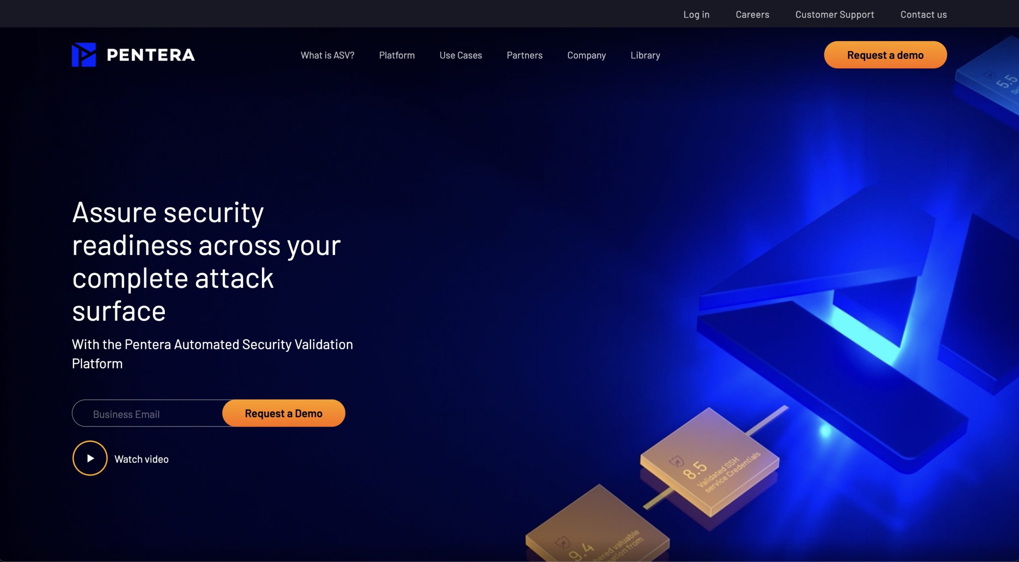Open the What is ASV? menu

(327, 55)
